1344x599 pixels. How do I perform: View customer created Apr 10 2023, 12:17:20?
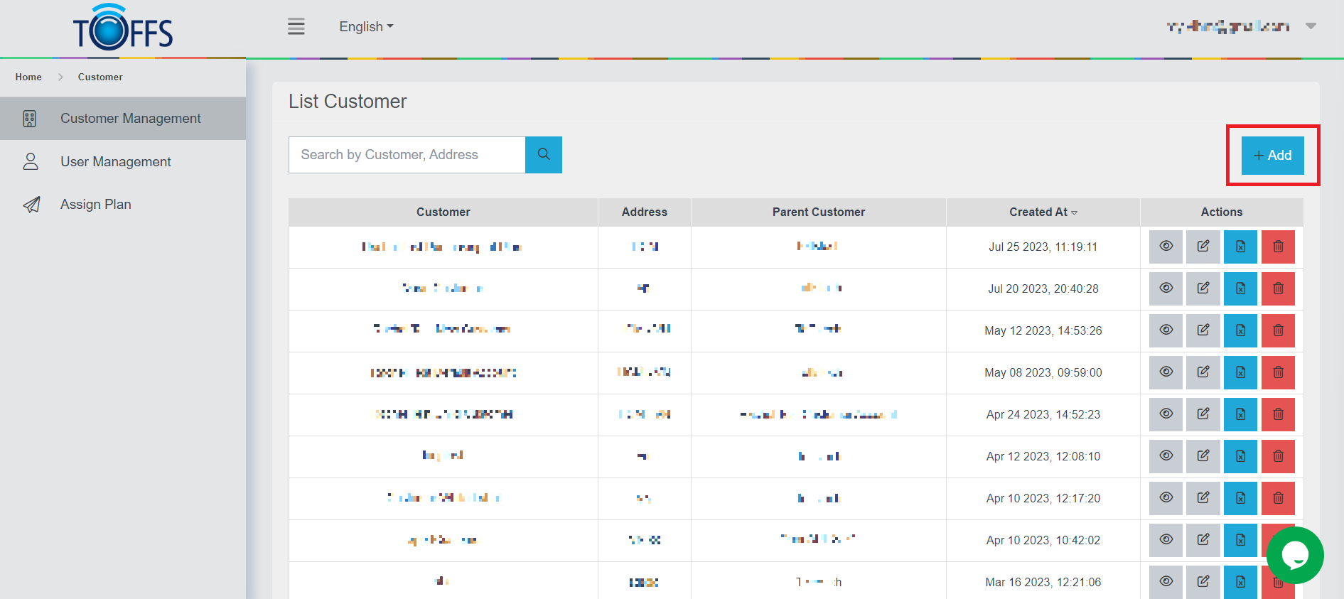coord(1166,498)
